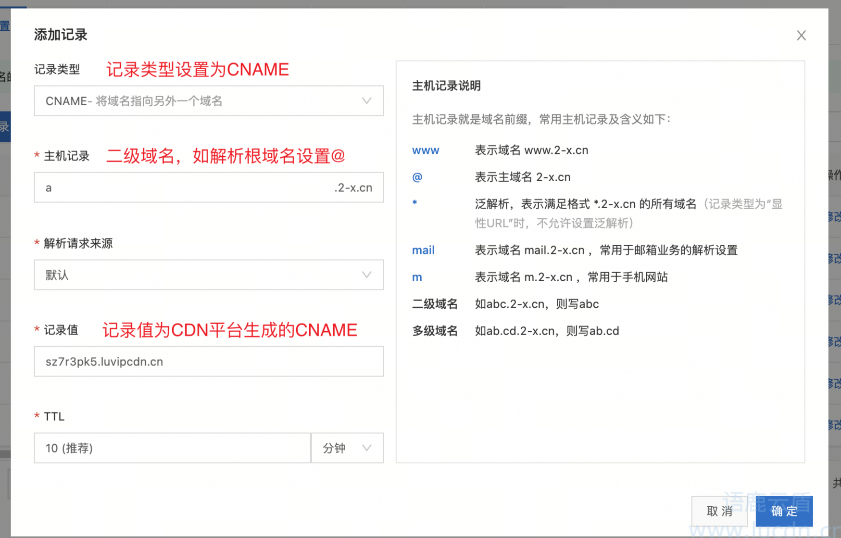Click the 主机记录 input containing 'a'
The width and height of the screenshot is (841, 538).
click(x=183, y=188)
